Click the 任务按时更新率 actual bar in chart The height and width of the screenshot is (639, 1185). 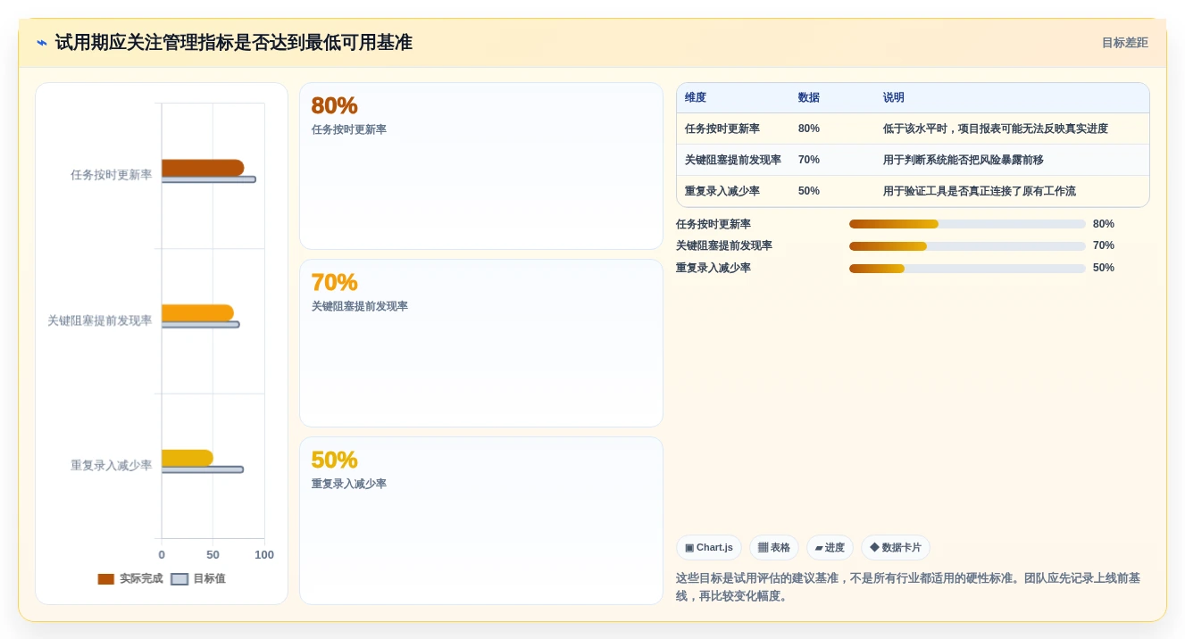coord(203,168)
